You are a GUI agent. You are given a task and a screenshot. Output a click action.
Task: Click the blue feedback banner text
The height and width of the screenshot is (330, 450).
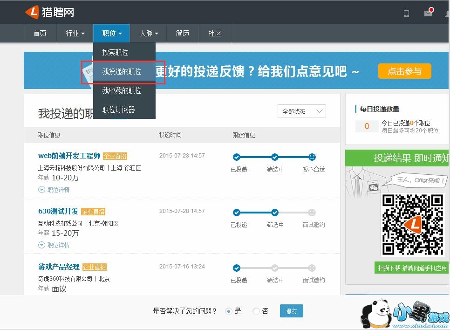click(x=257, y=71)
